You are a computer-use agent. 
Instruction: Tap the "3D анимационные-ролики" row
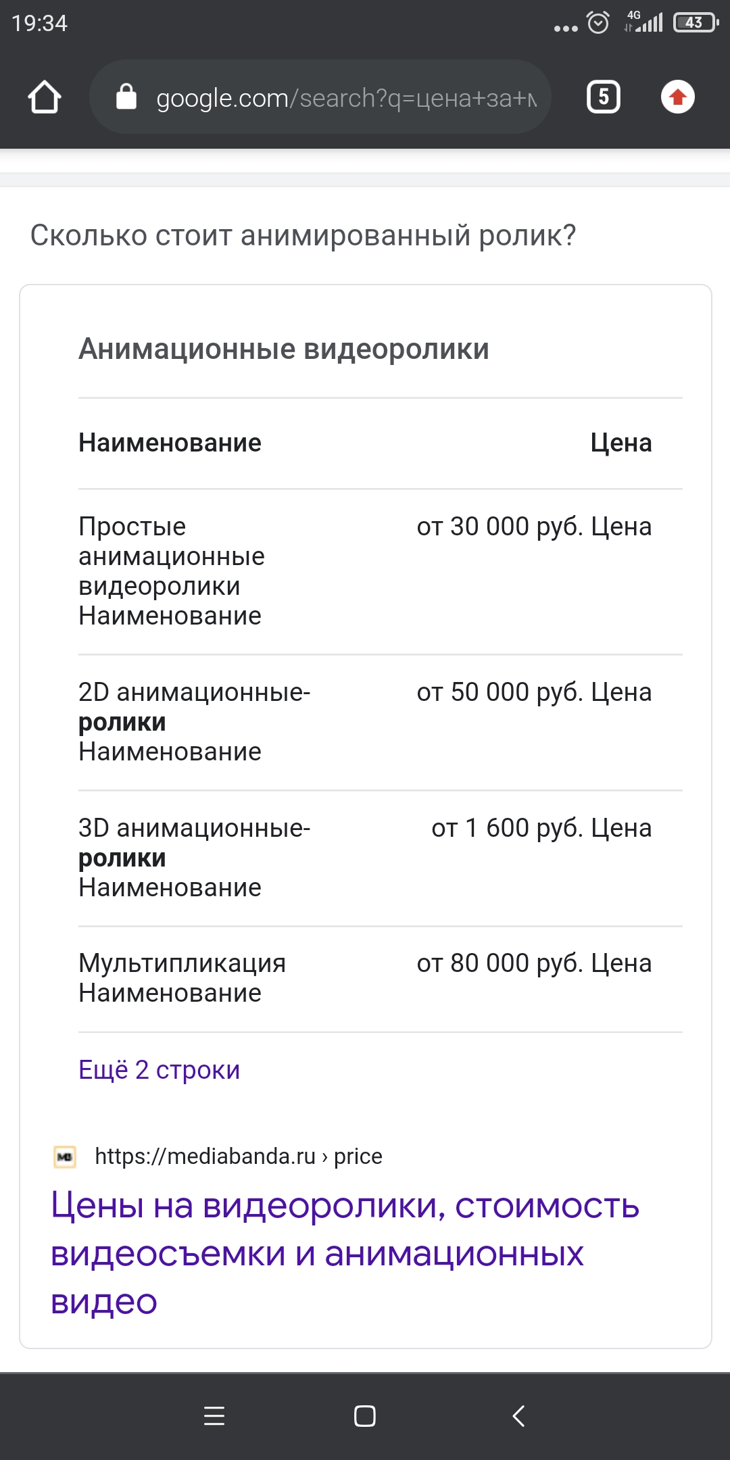[194, 843]
